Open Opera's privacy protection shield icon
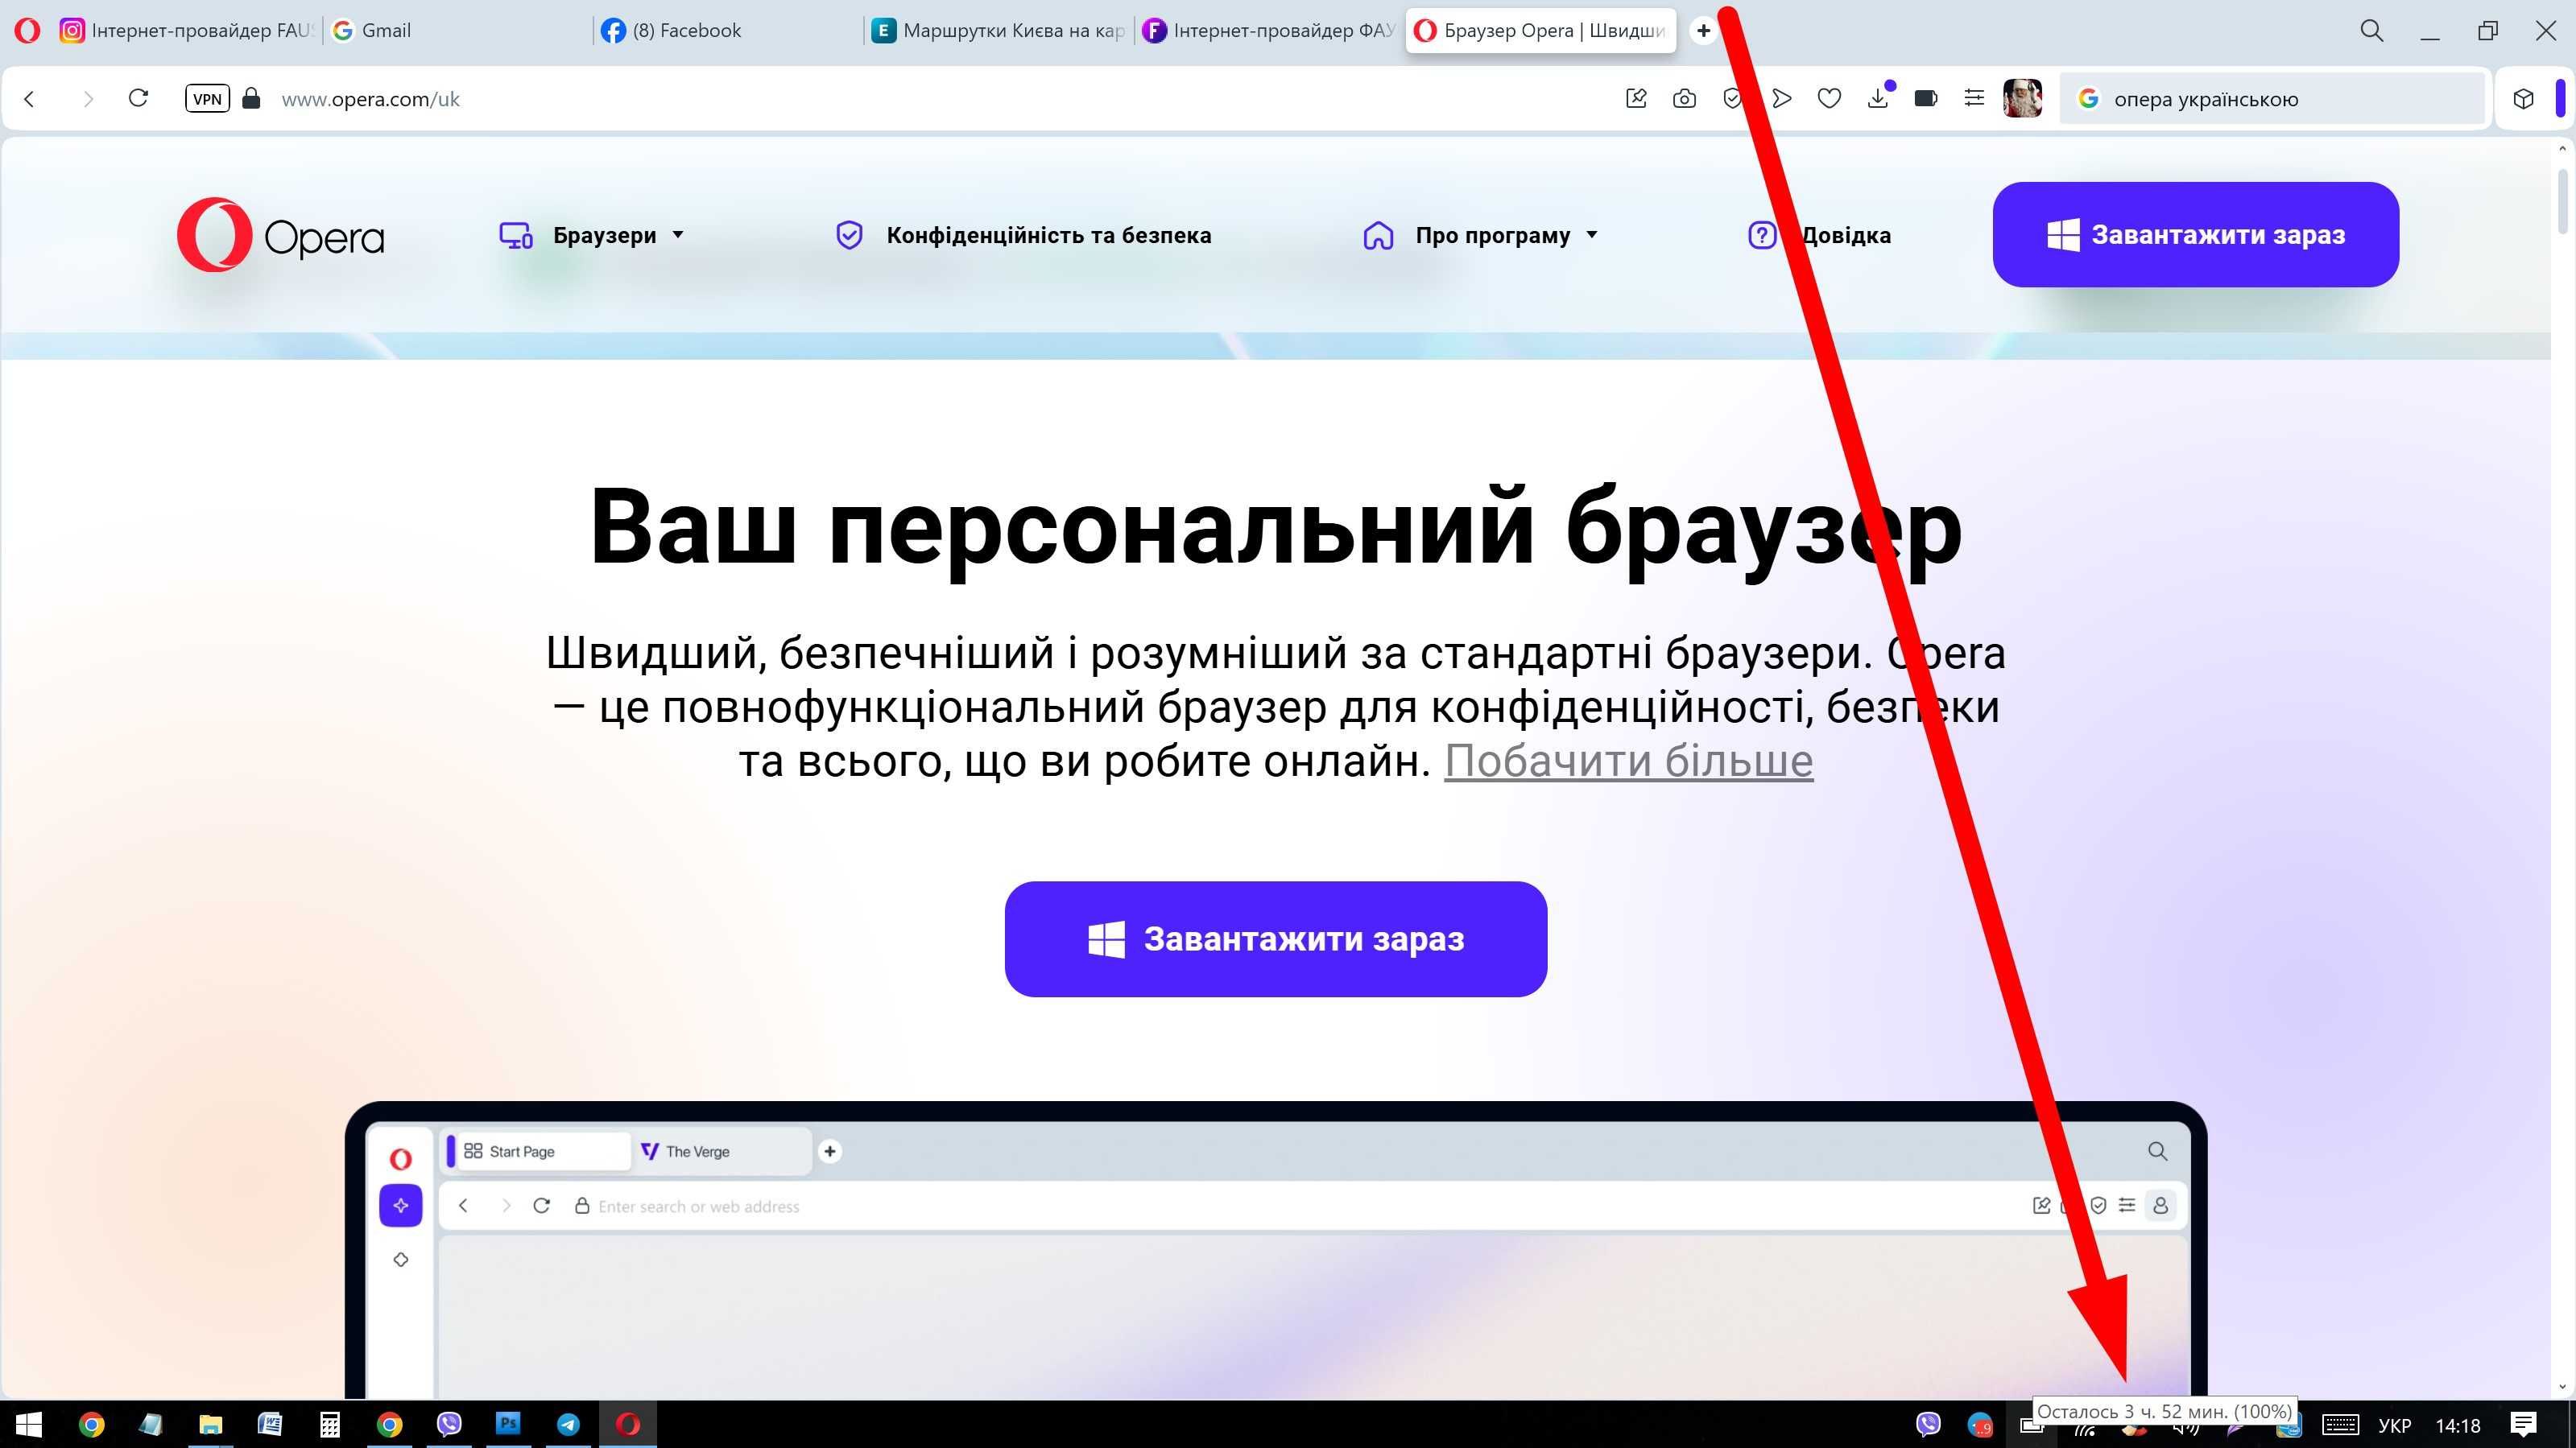 pyautogui.click(x=1732, y=98)
